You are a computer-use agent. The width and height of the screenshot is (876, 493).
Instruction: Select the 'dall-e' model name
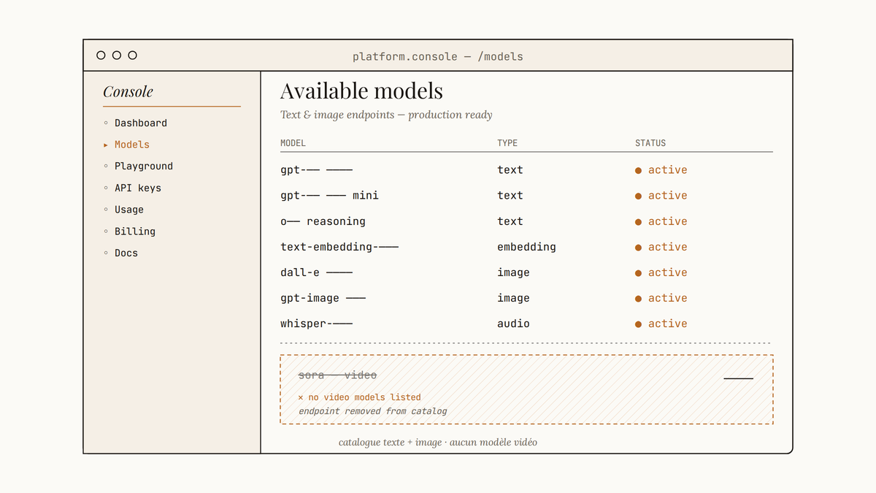(316, 272)
